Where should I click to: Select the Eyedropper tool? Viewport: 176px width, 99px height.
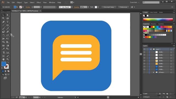coord(3,49)
